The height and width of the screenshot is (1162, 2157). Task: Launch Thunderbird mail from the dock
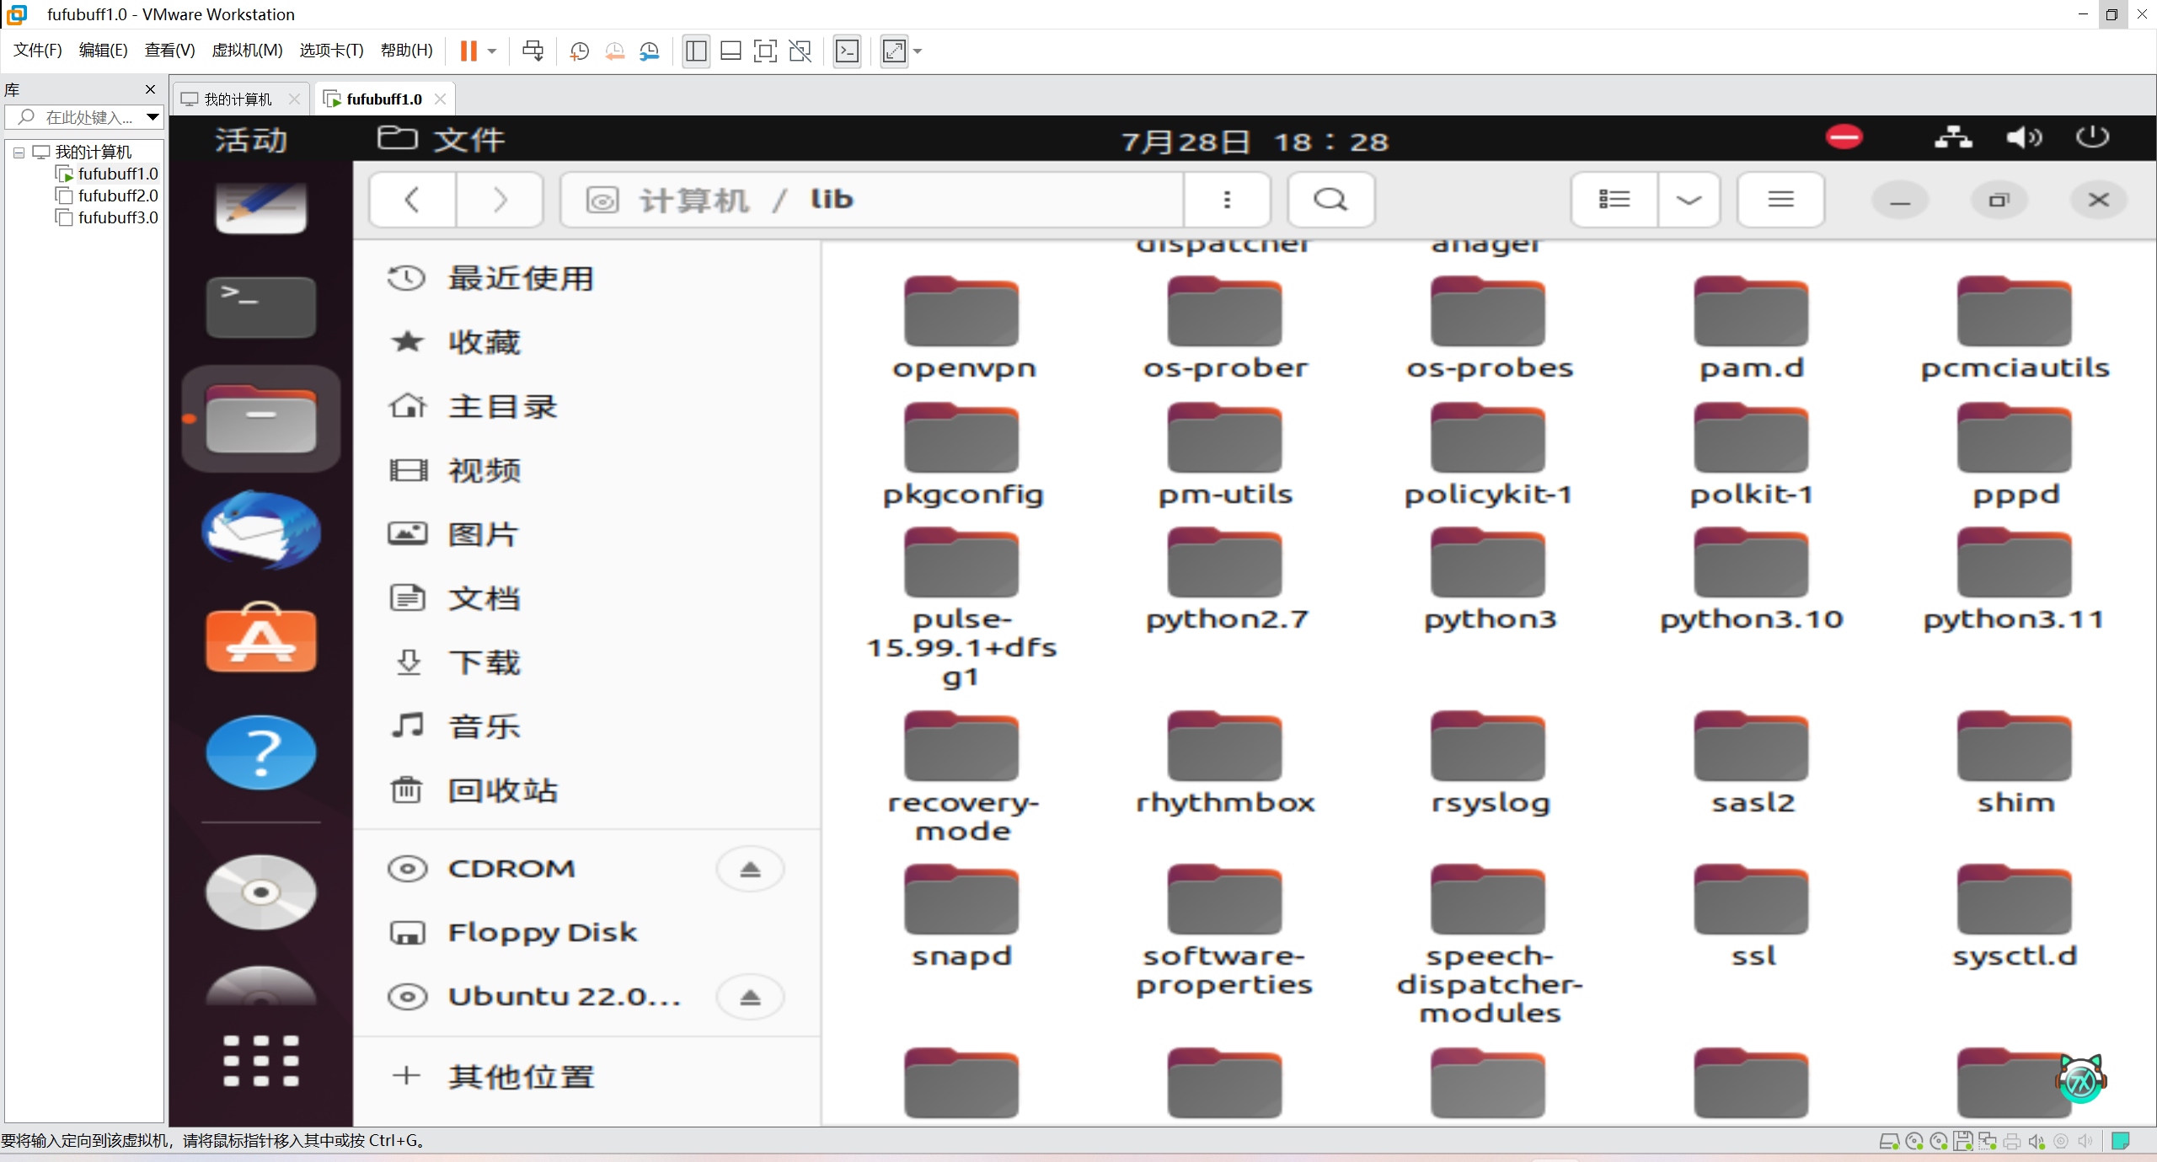261,531
